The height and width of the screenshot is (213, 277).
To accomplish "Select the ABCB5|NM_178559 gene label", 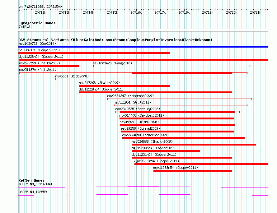I will click(33, 192).
